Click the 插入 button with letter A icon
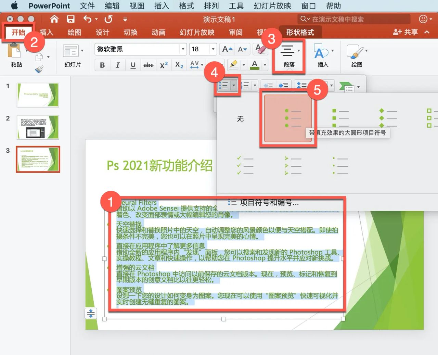Viewport: 438px width, 355px height. (x=323, y=56)
